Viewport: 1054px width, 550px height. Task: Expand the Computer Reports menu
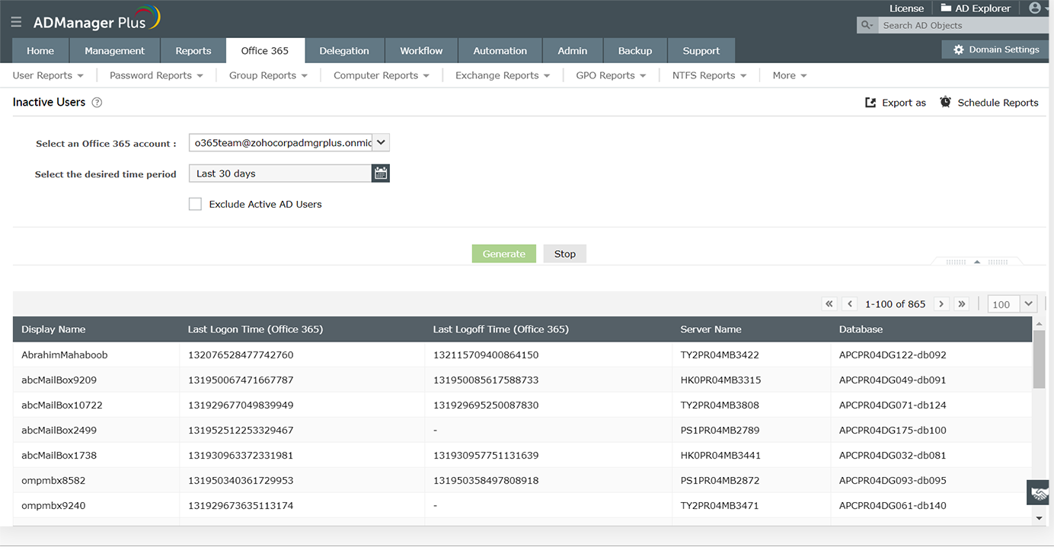pos(382,75)
